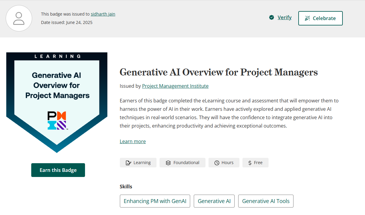The width and height of the screenshot is (365, 215).
Task: Open sidharth jain's profile link
Action: point(103,14)
